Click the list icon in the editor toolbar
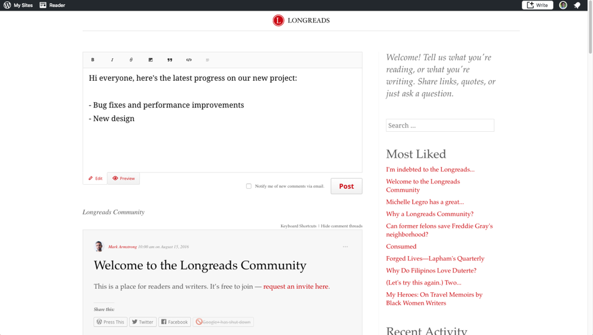593x335 pixels. coord(207,60)
